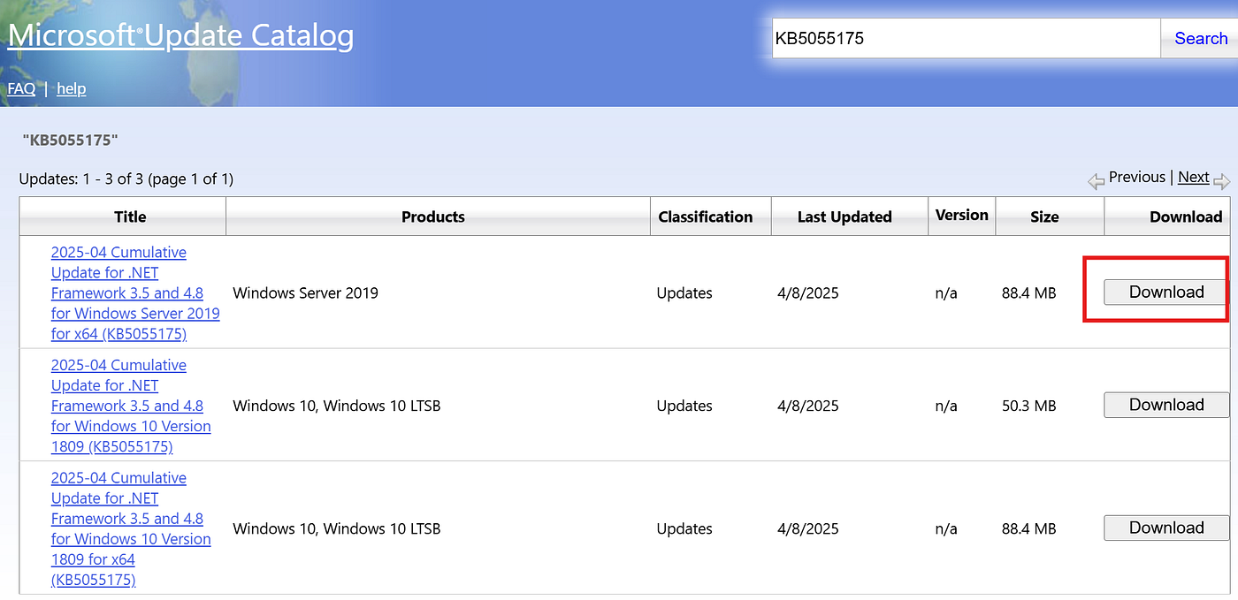Viewport: 1238px width, 600px height.
Task: Click the 88.4 MB size in Server 2019 row
Action: [1028, 292]
